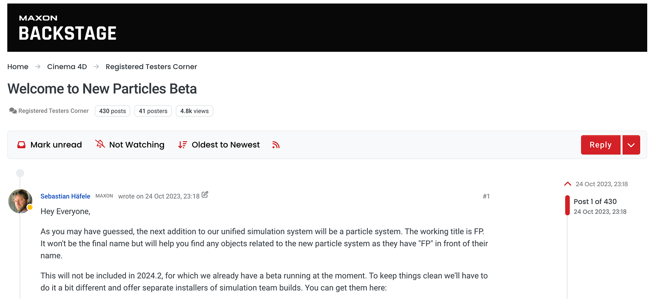The width and height of the screenshot is (654, 299).
Task: Open Registered Testers Corner breadcrumb
Action: point(151,67)
